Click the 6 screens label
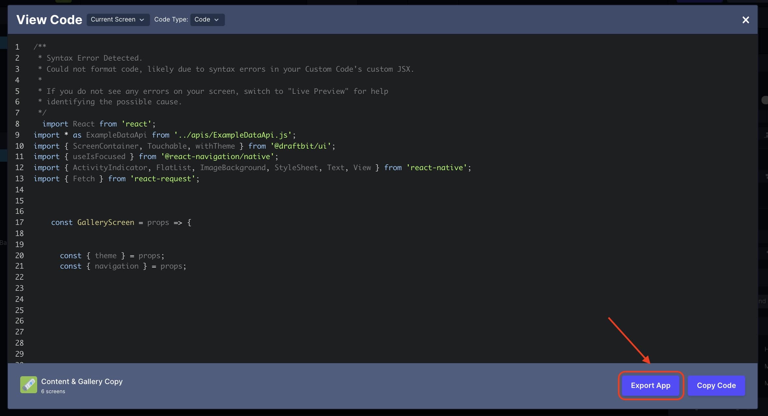Viewport: 768px width, 416px height. [53, 391]
